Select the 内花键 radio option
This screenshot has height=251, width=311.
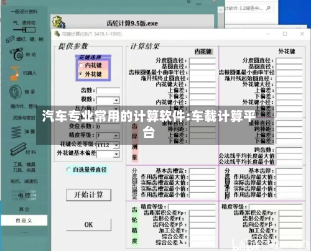click(81, 65)
